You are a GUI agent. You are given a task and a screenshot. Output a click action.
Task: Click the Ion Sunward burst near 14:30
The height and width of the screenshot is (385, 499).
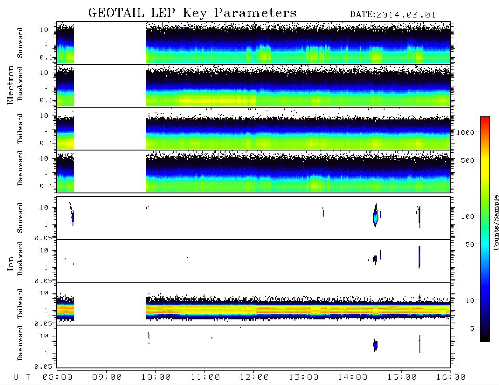click(376, 216)
